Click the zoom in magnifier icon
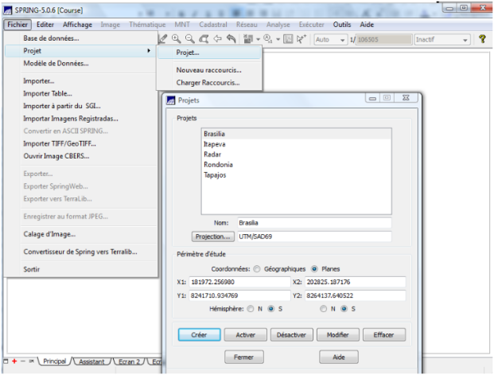 click(x=176, y=38)
